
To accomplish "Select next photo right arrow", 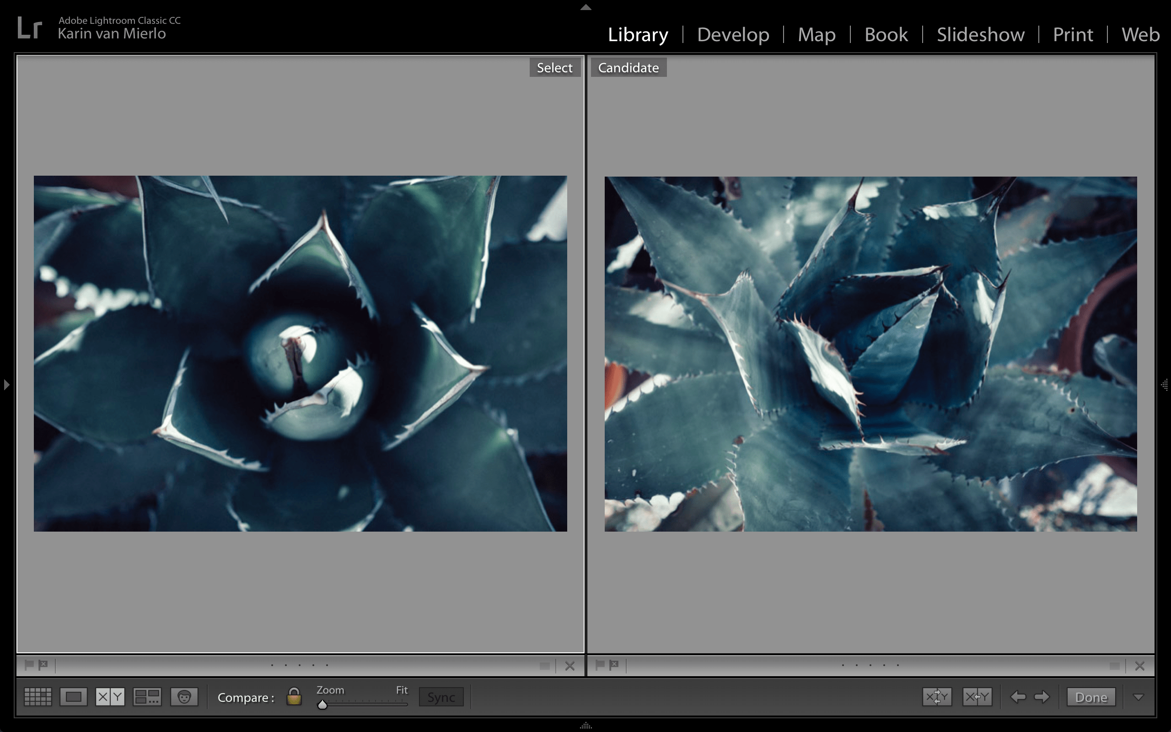I will (x=1042, y=697).
